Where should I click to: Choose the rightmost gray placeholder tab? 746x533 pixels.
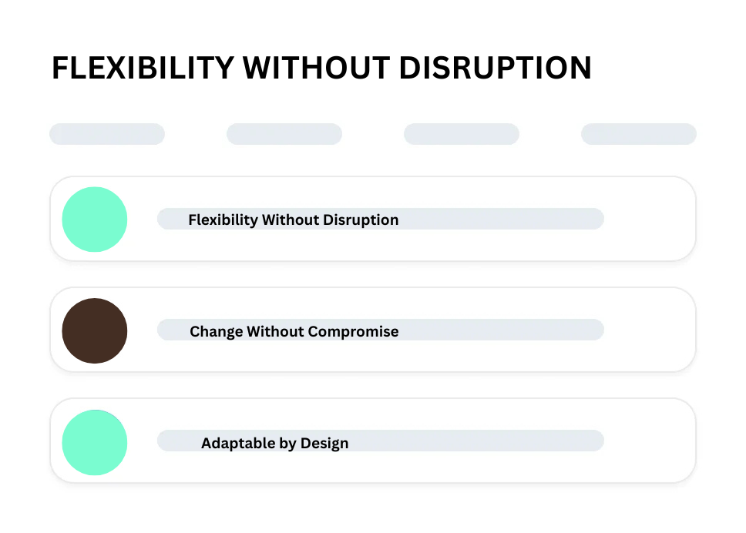tap(639, 134)
